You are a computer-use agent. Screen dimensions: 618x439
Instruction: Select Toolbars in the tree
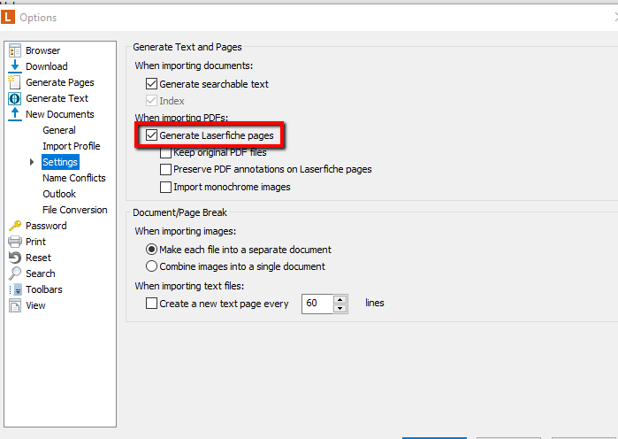click(x=44, y=289)
